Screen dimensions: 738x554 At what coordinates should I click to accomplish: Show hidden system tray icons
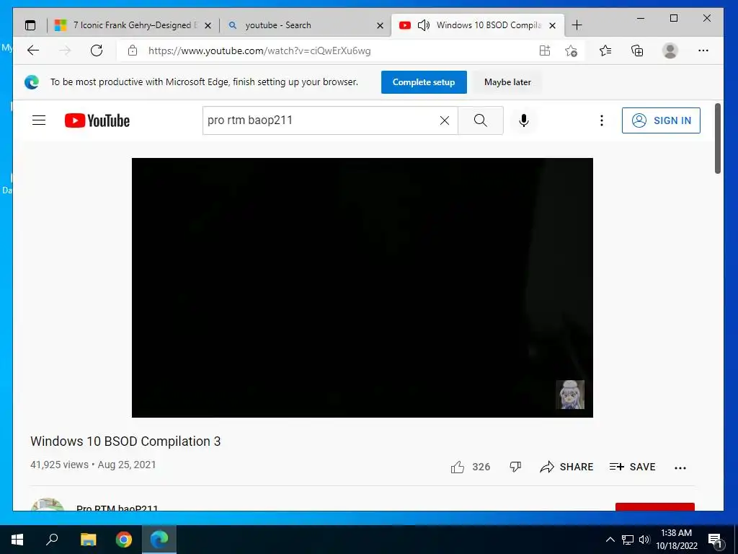[x=610, y=540]
